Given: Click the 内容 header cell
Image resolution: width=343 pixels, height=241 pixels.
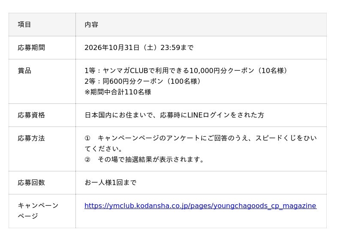Looking at the screenshot, I should [201, 24].
